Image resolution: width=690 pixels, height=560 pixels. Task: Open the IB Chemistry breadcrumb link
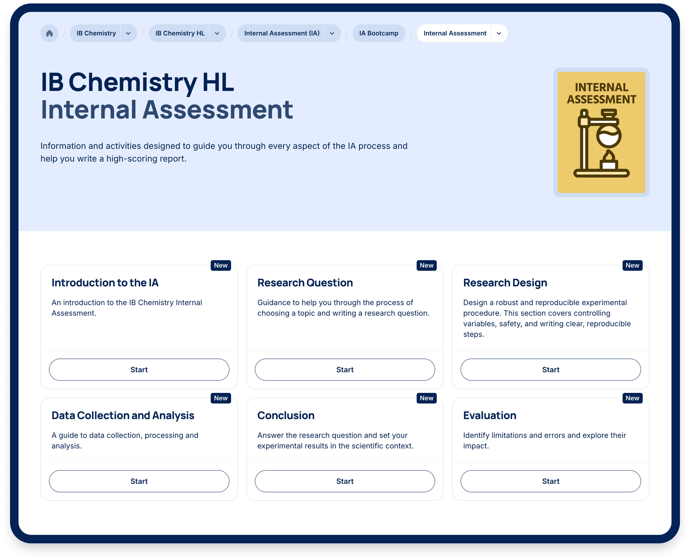(x=96, y=33)
